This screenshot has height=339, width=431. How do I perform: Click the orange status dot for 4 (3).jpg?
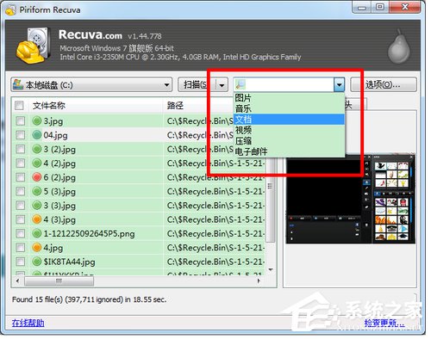click(x=37, y=219)
